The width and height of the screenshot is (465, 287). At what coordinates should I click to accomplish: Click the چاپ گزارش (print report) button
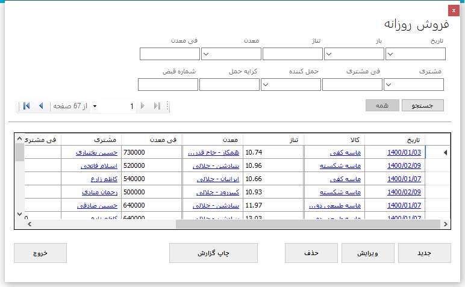pyautogui.click(x=213, y=253)
